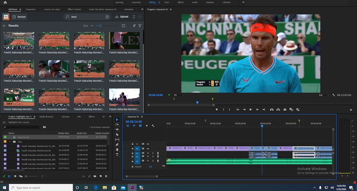This screenshot has height=191, width=357.
Task: Toggle V1 track output eye
Action: click(148, 148)
